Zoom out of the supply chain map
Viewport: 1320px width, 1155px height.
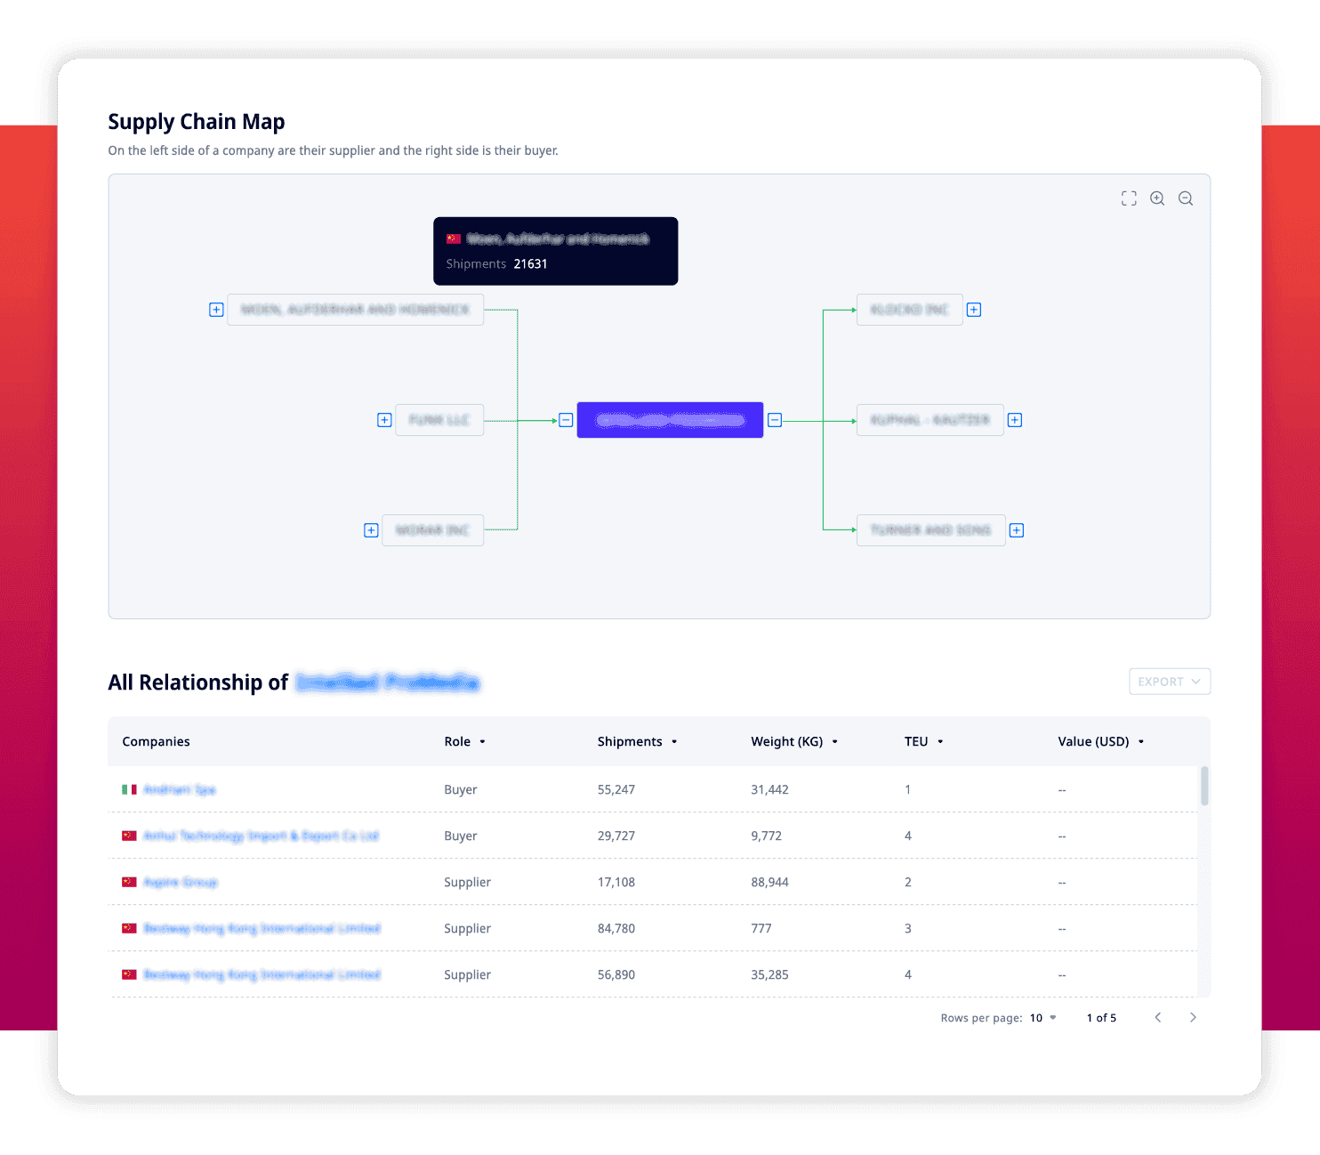[x=1186, y=198]
